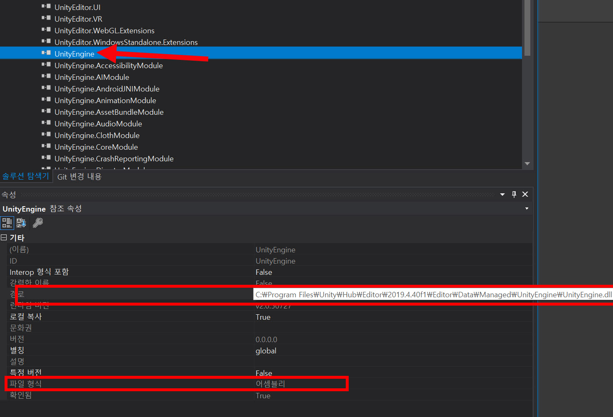Click the 버전 0.0.0.0 value

[x=266, y=339]
